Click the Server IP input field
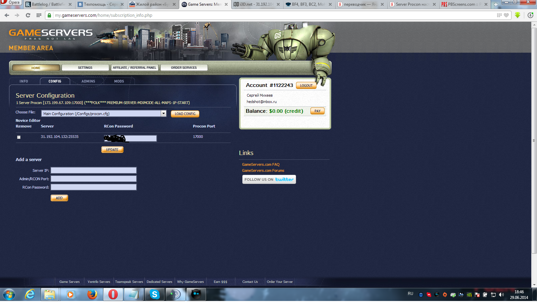This screenshot has height=302, width=537. 94,170
